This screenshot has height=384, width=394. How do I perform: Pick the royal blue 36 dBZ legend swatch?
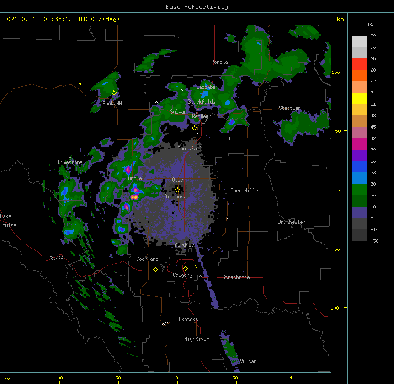359,166
